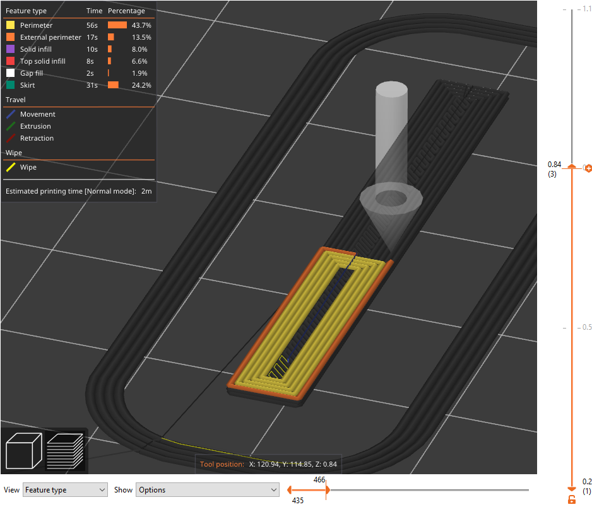The height and width of the screenshot is (507, 592).
Task: Click the Movement travel legend line icon
Action: pos(11,114)
